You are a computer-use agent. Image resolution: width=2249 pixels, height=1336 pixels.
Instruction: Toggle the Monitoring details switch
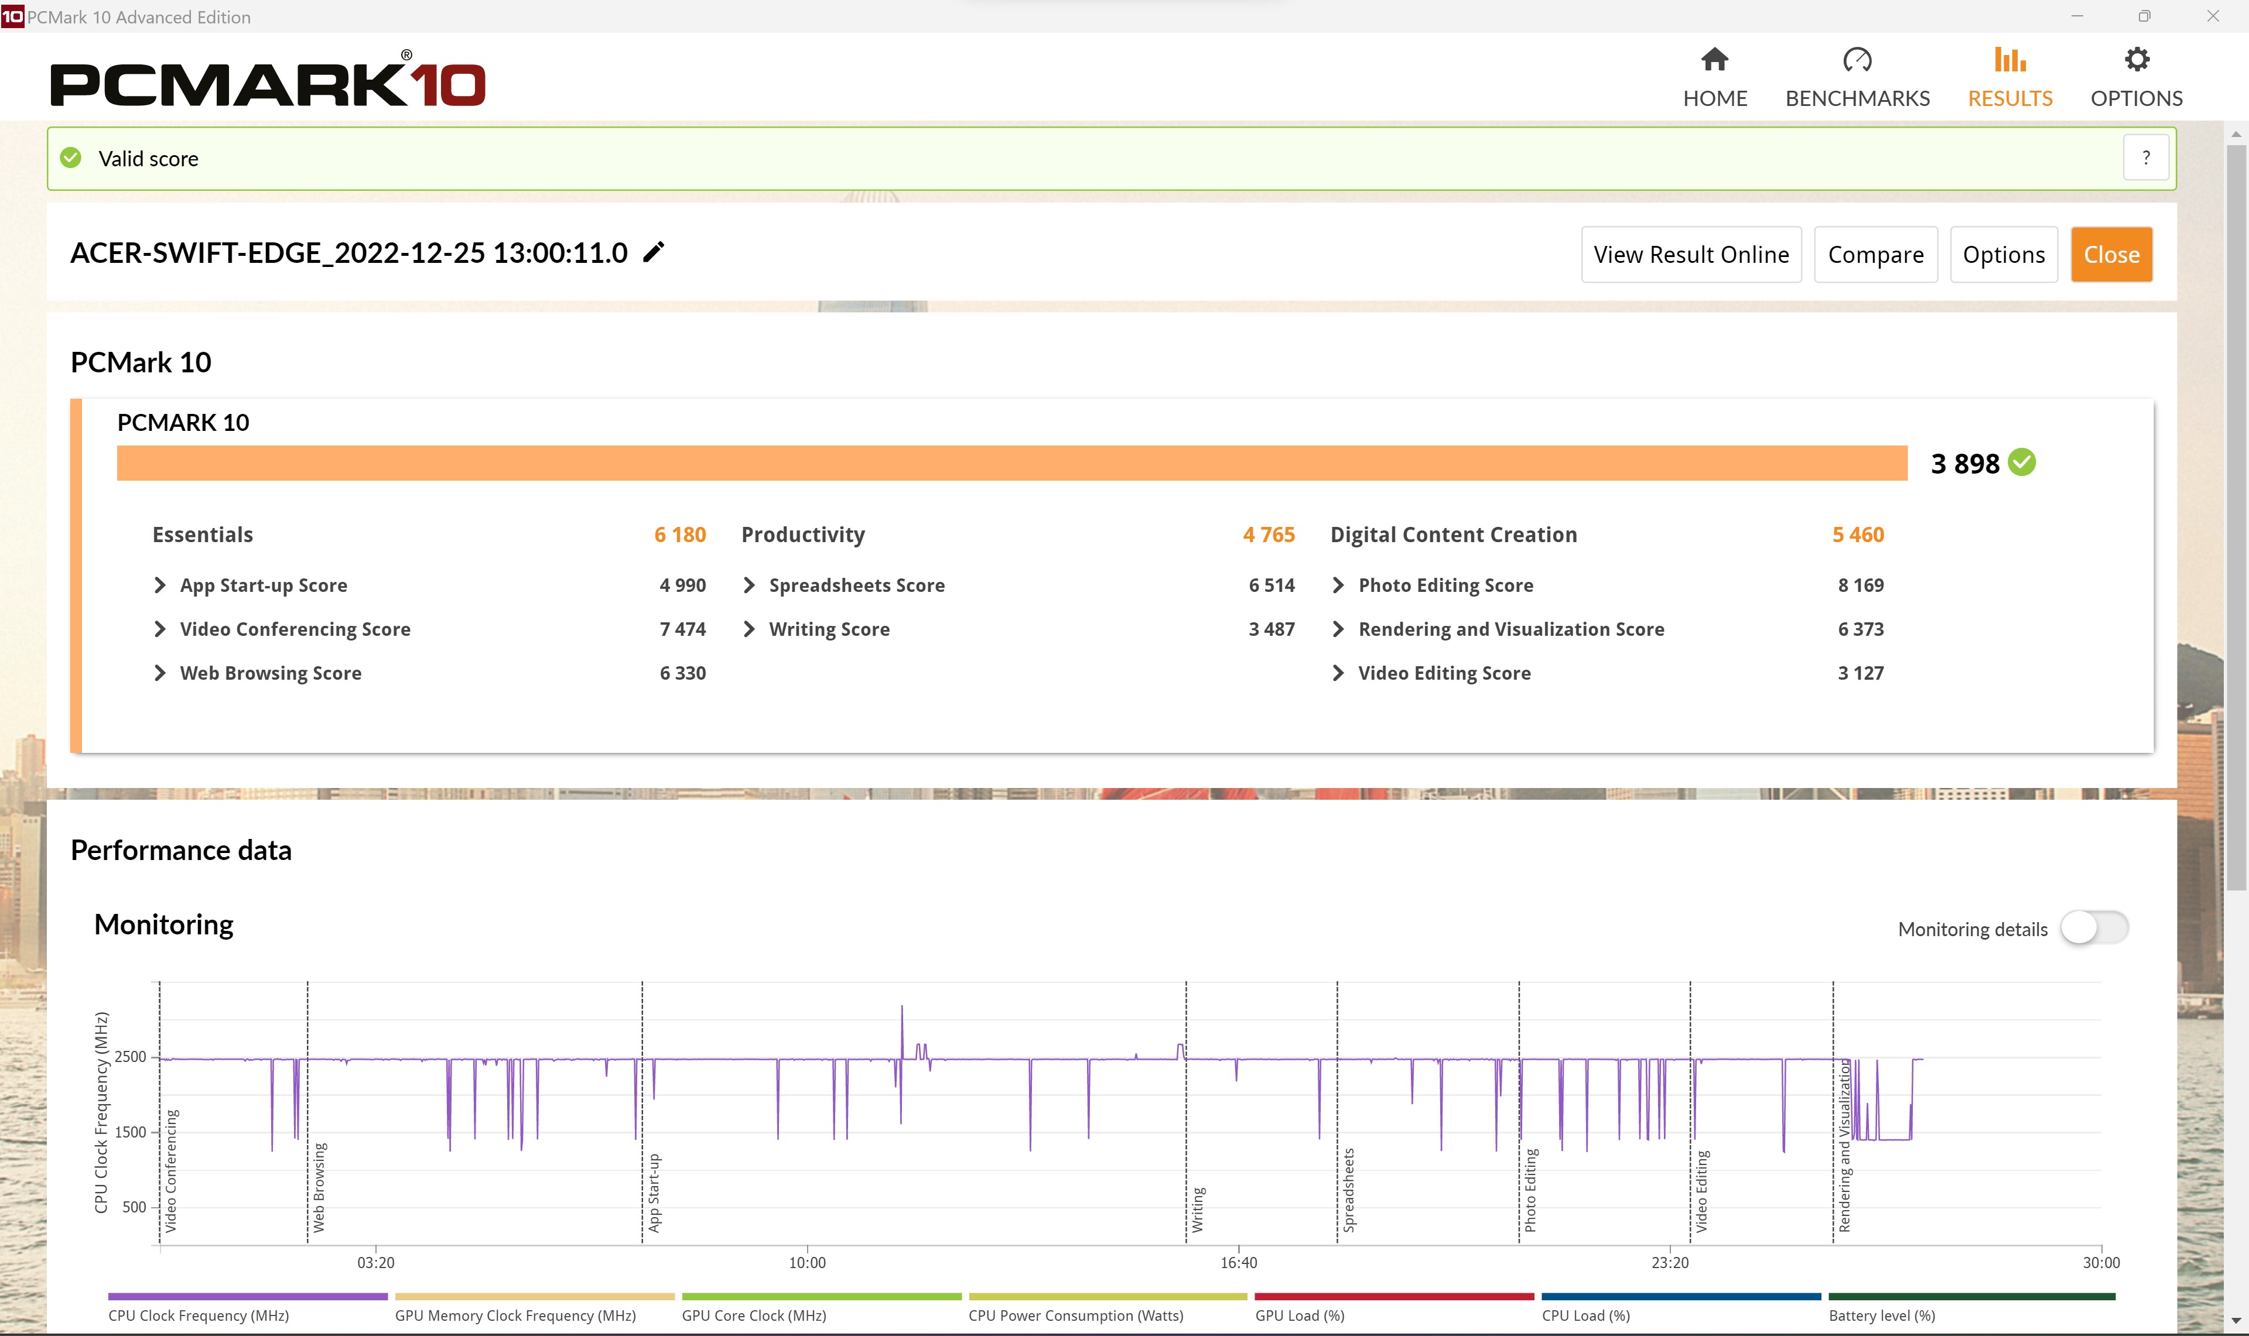pyautogui.click(x=2094, y=928)
